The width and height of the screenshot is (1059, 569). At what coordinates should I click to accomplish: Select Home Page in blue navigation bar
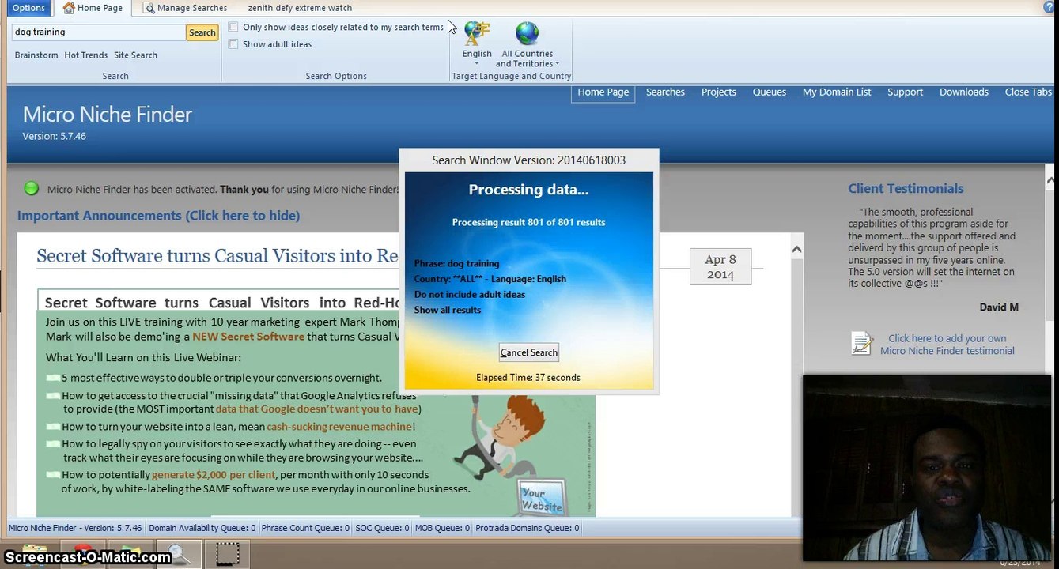pos(603,92)
